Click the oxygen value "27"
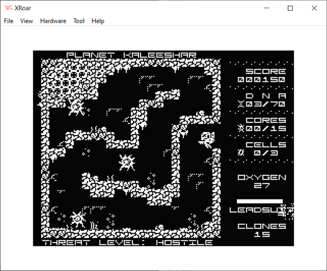The height and width of the screenshot is (271, 327). pos(262,186)
